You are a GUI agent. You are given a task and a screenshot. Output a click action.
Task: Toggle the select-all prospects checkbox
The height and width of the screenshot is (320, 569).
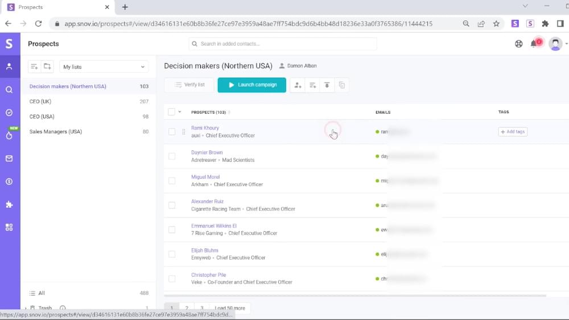[171, 112]
